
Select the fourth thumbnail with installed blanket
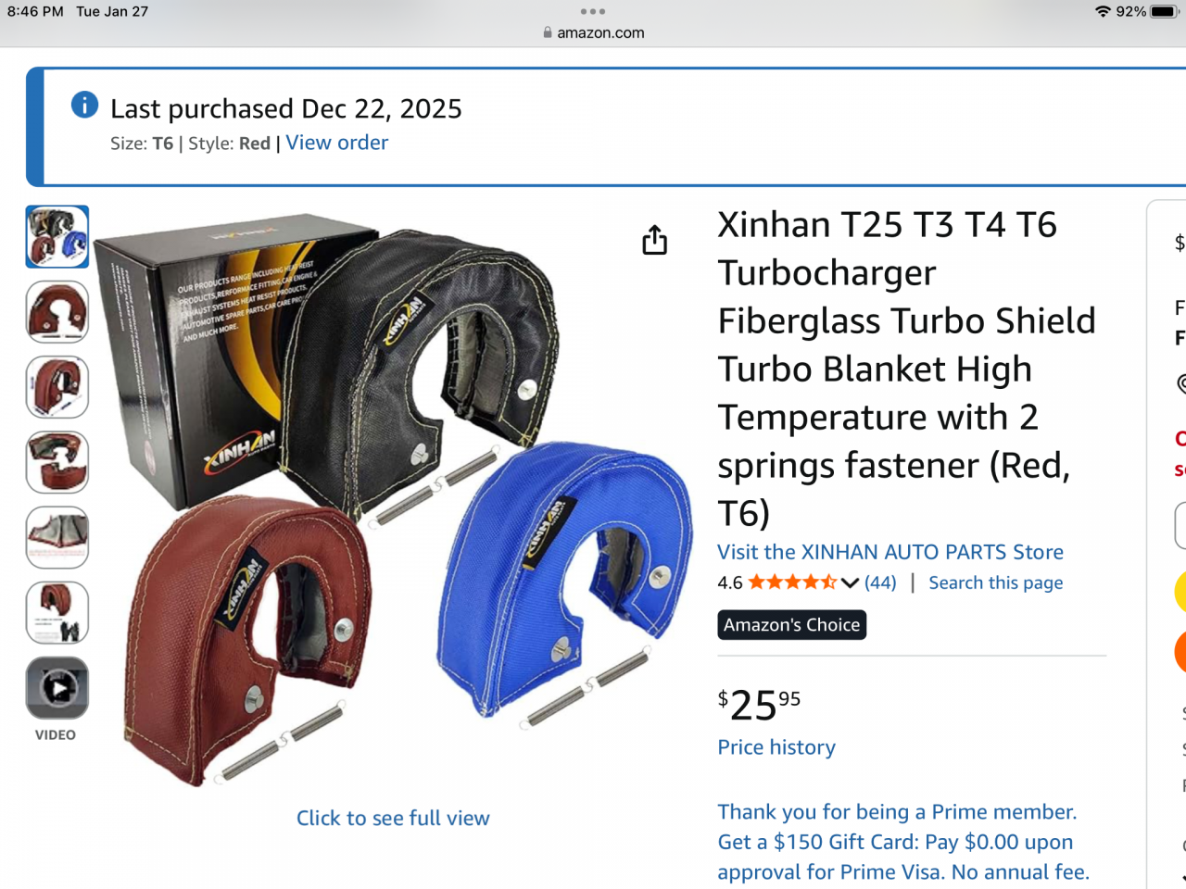(57, 462)
